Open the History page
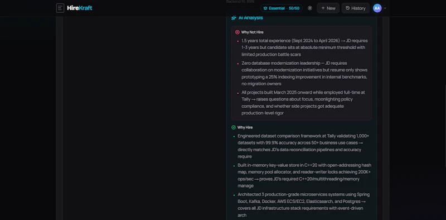The width and height of the screenshot is (446, 220). pos(356,8)
